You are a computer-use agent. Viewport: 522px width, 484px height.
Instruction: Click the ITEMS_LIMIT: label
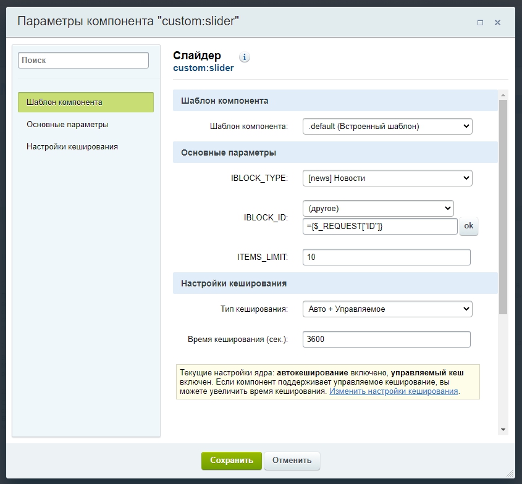[x=263, y=257]
